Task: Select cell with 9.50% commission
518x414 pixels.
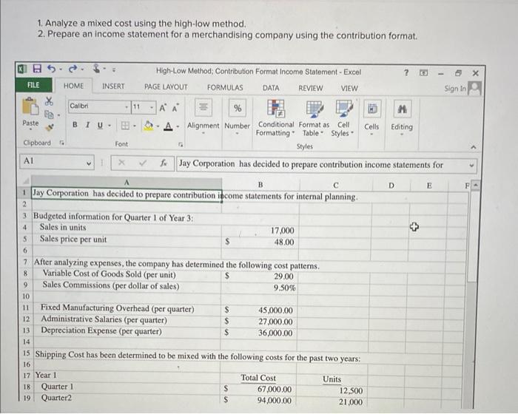Action: [x=259, y=288]
